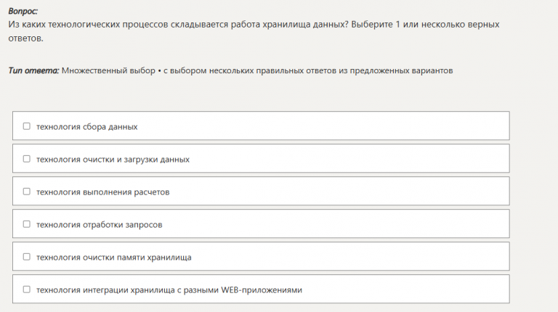Screen dimensions: 558x312
Task: Click label 'технология очистки и загрузки данных'
Action: pos(113,159)
